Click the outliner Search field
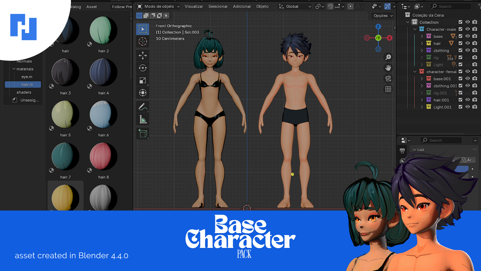481x271 pixels. [x=451, y=6]
